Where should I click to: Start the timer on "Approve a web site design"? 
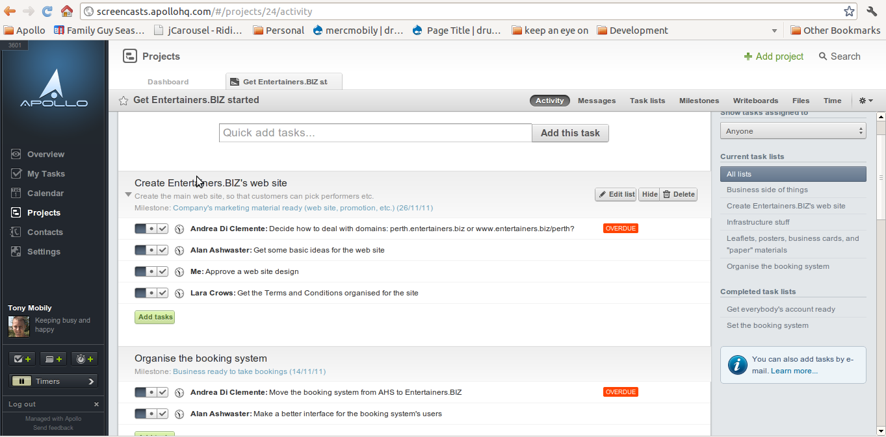(179, 271)
